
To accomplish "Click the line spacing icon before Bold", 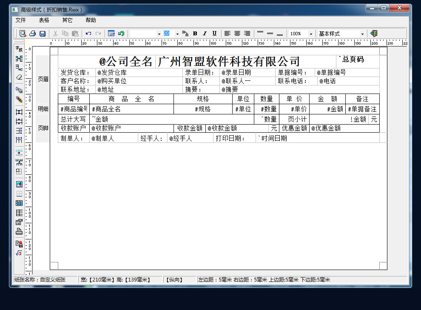I will coord(185,34).
